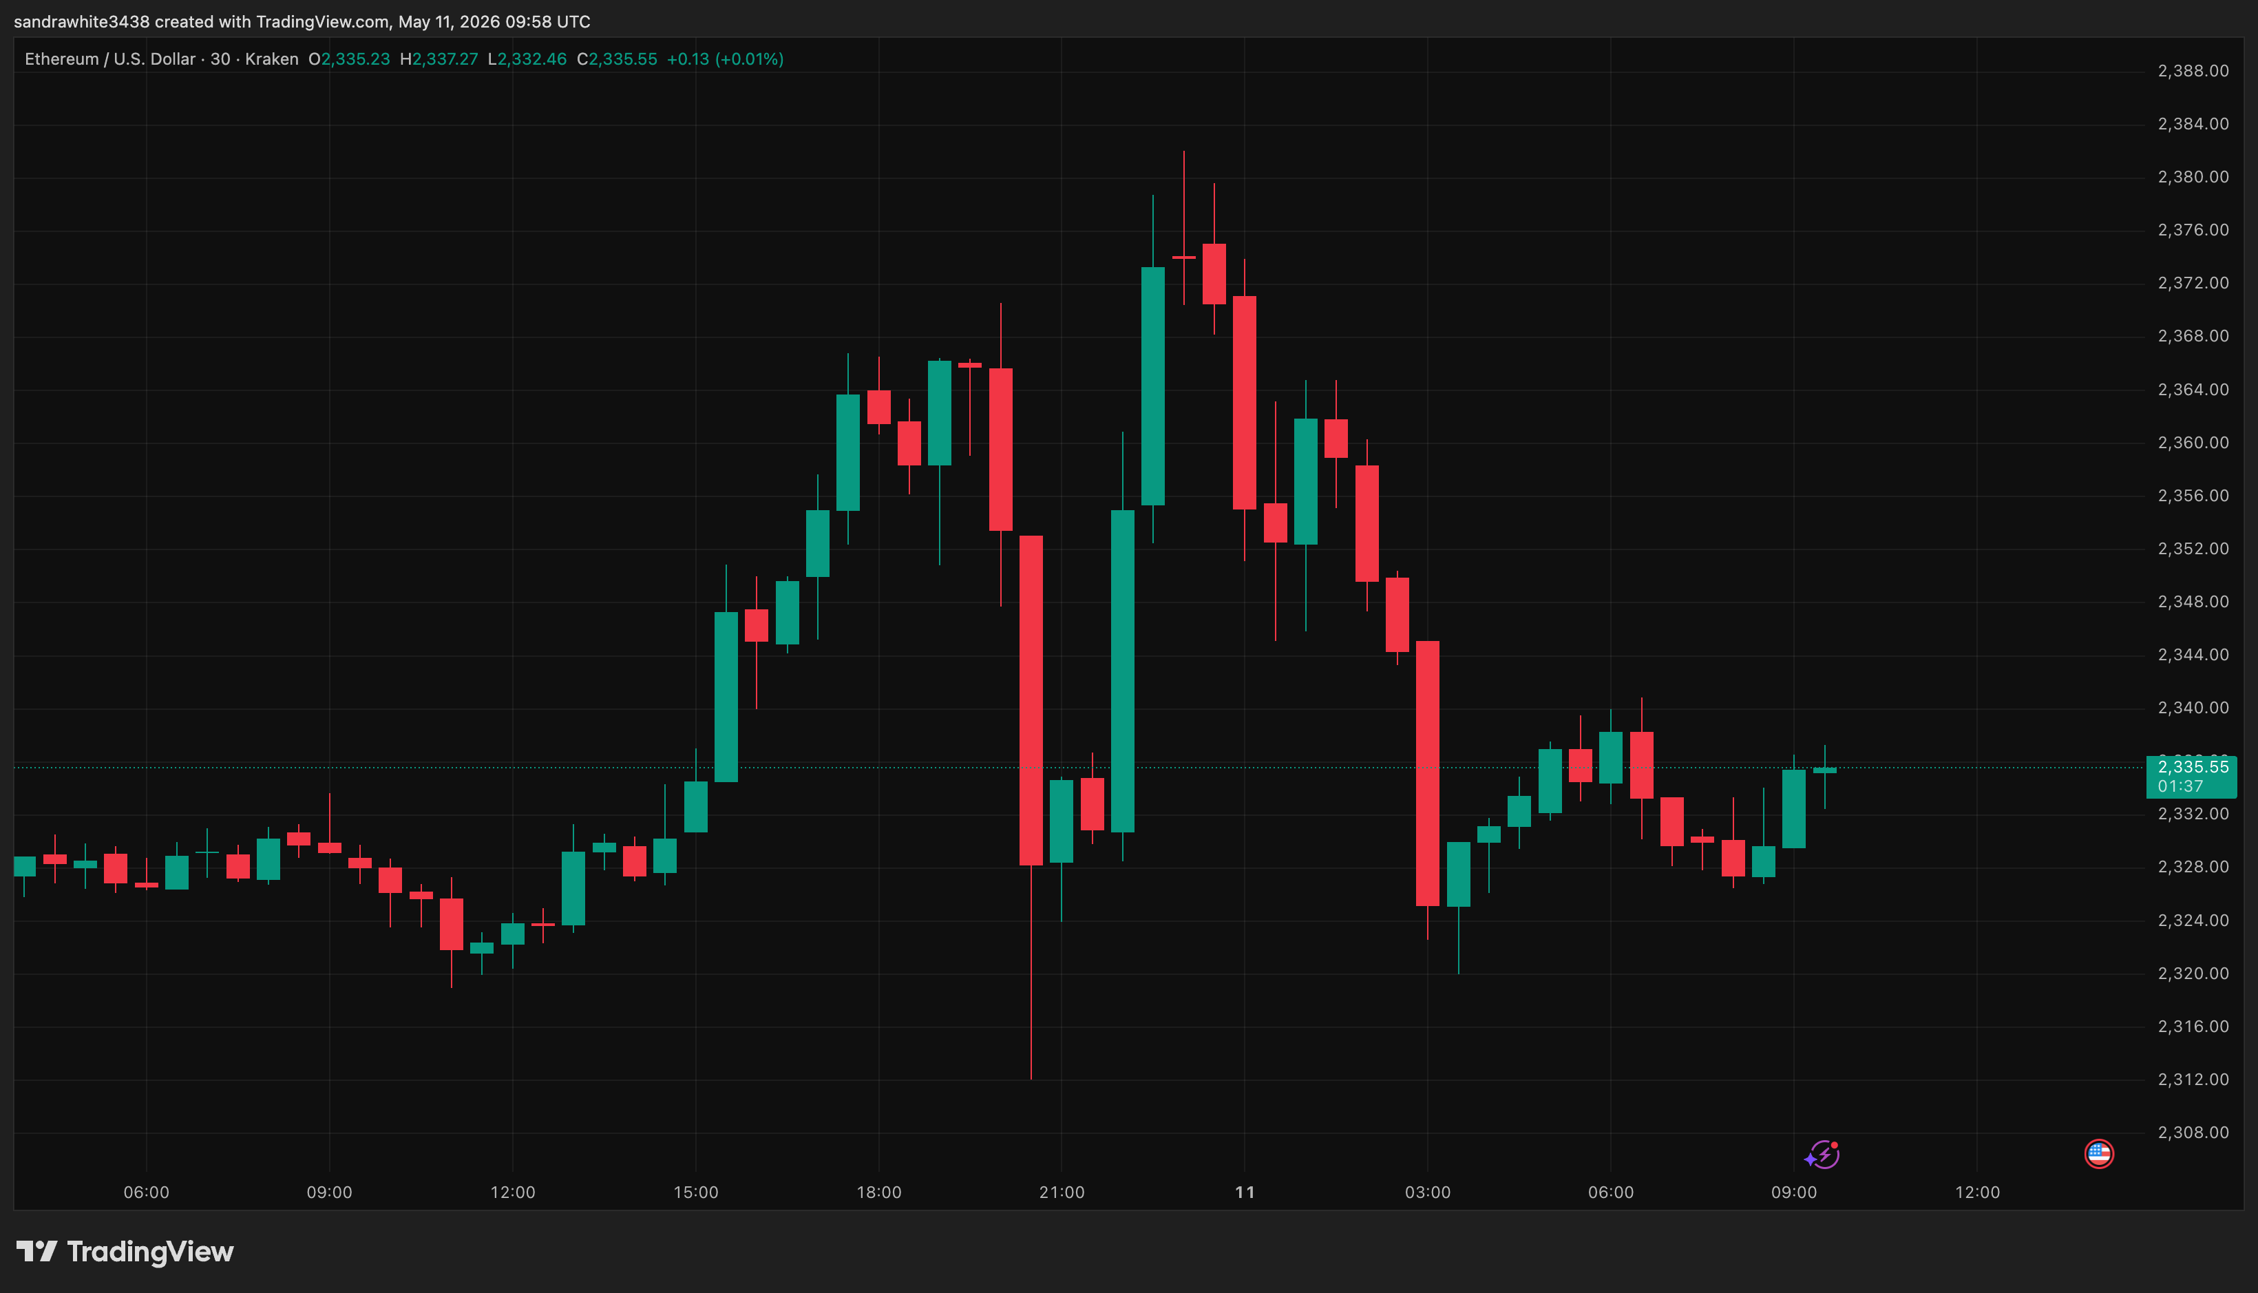Click the 18:00 time axis label
The width and height of the screenshot is (2258, 1293).
coord(879,1192)
